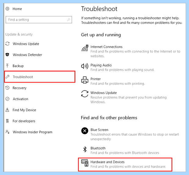Open Find My Device page
Viewport: 189px width, 175px height.
tap(24, 110)
